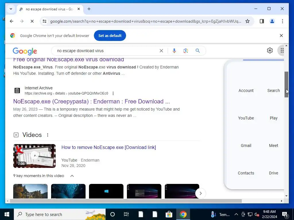Go back to the previous page
294x220 pixels.
coord(11,21)
